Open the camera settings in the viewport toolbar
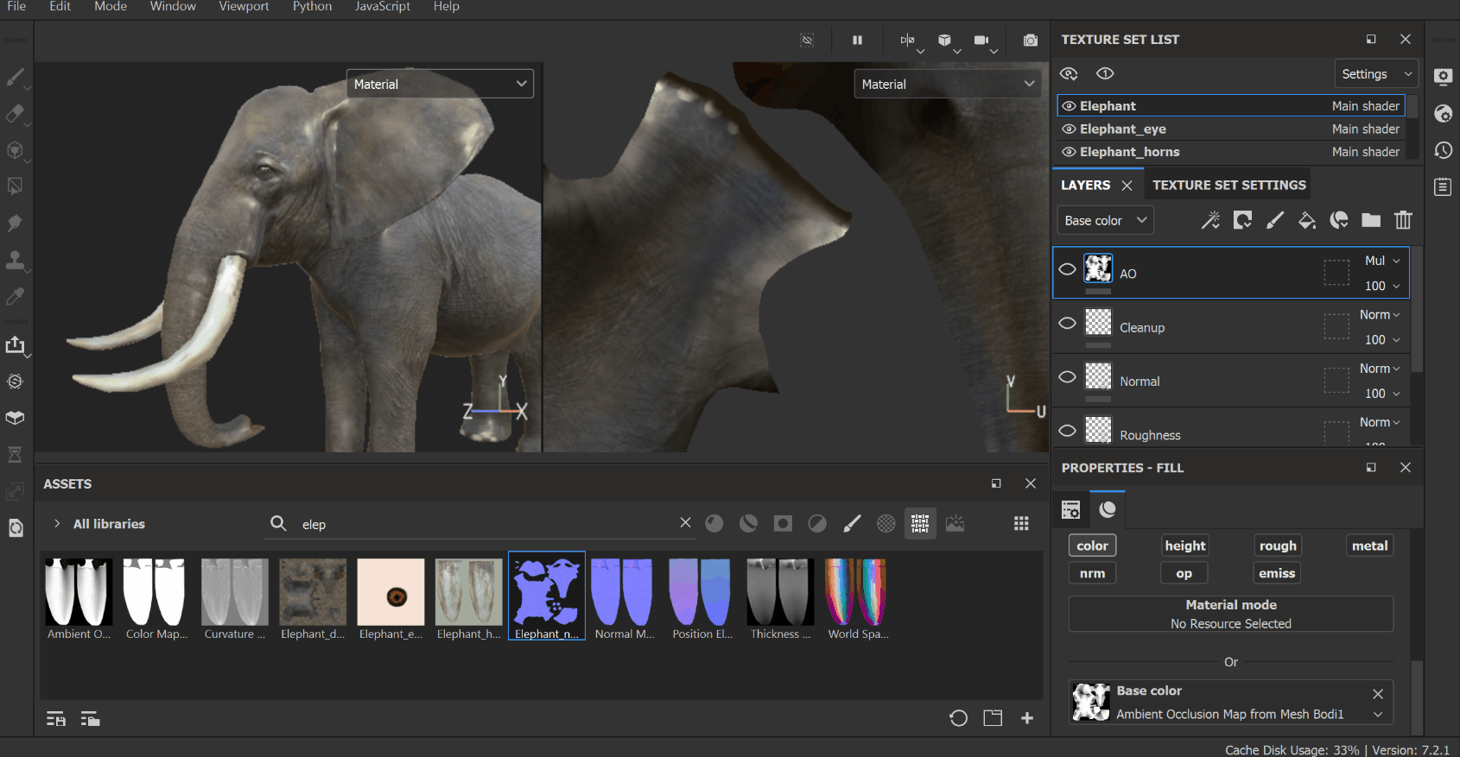The height and width of the screenshot is (757, 1460). [981, 40]
